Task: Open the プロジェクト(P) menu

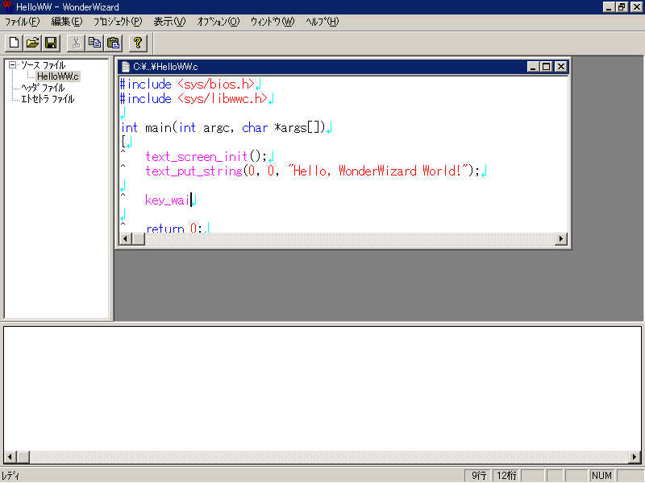Action: [x=118, y=22]
